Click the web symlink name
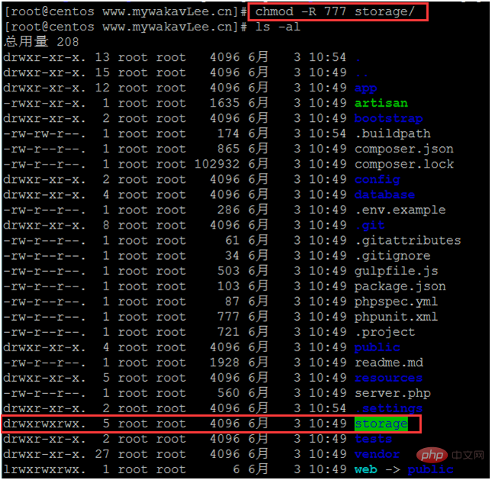The image size is (492, 480). point(365,469)
